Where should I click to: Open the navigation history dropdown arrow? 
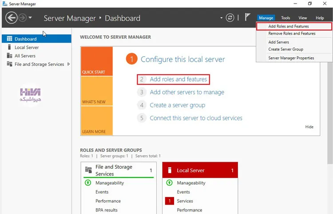[30, 18]
